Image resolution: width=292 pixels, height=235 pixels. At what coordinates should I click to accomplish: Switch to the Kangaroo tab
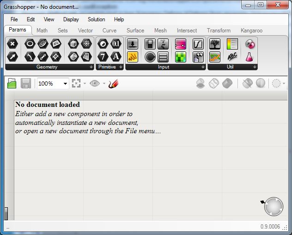tap(252, 31)
